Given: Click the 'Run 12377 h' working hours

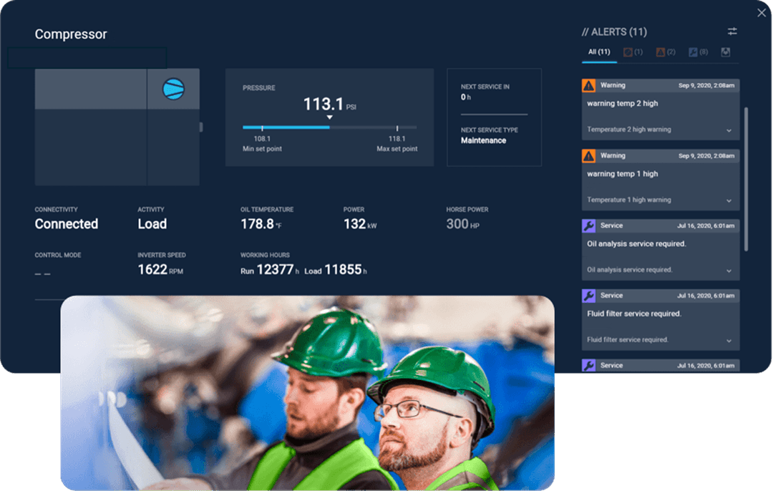Looking at the screenshot, I should (270, 270).
